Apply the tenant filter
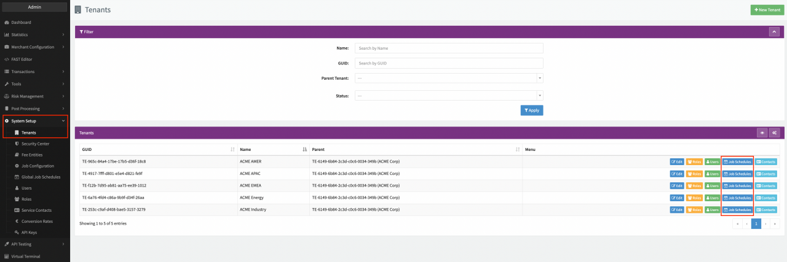This screenshot has height=262, width=787. coord(531,110)
